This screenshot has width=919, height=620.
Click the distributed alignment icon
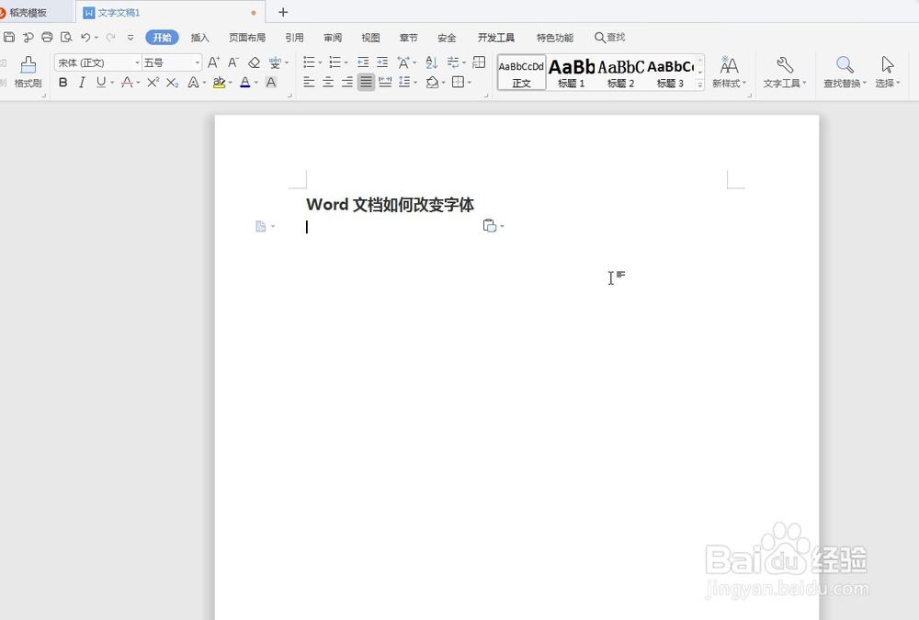pos(385,83)
